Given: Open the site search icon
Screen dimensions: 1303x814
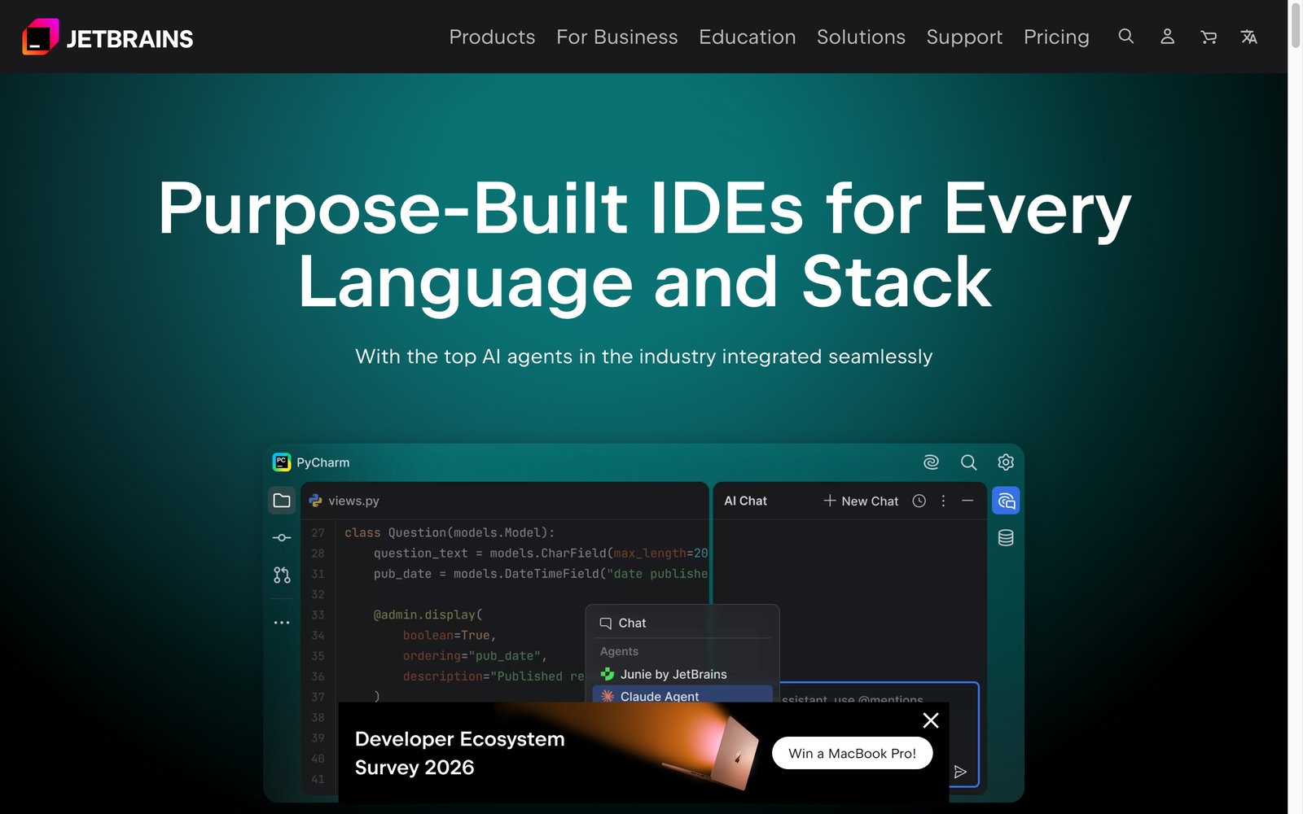Looking at the screenshot, I should point(1126,37).
